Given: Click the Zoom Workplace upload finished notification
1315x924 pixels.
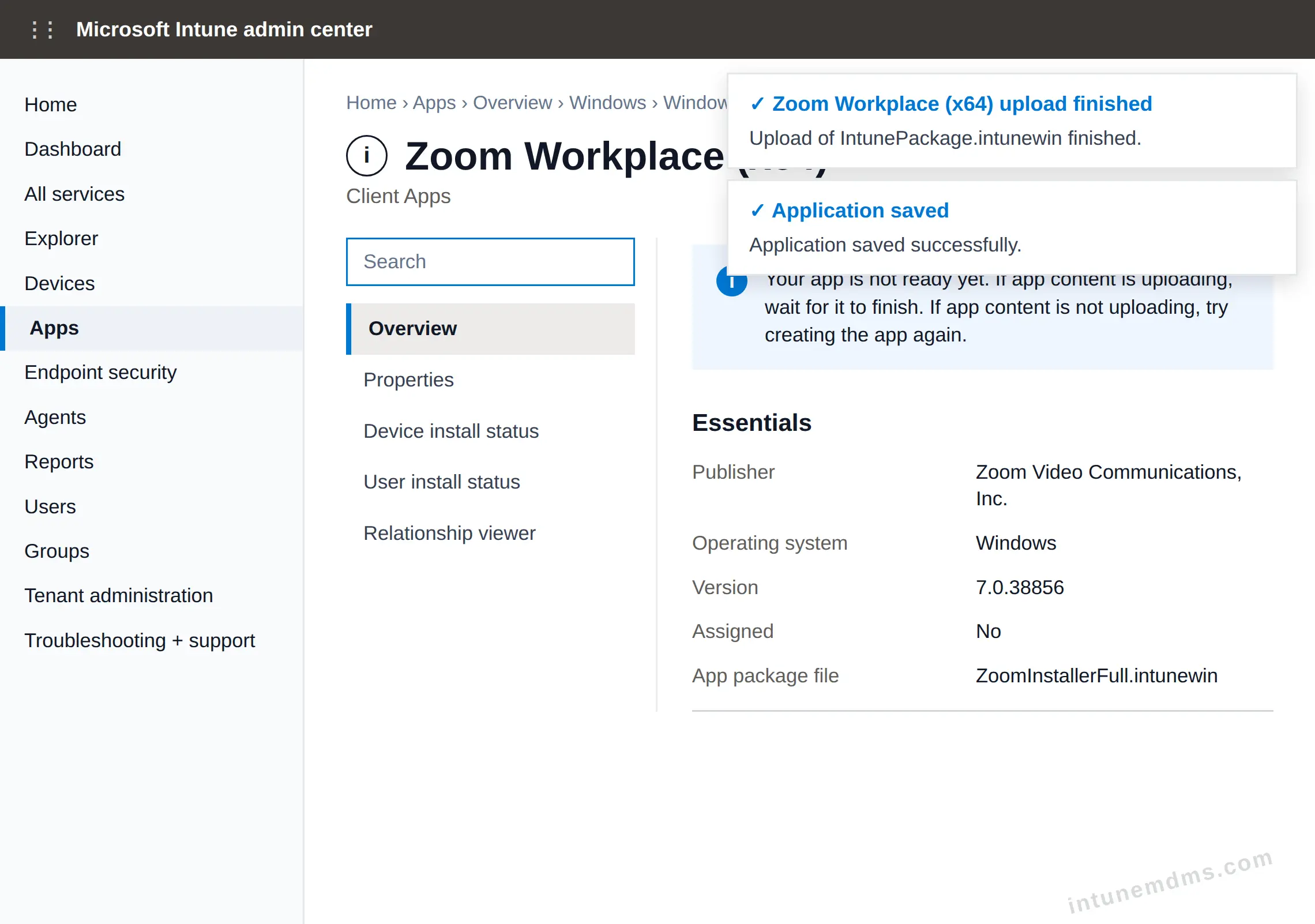Looking at the screenshot, I should coord(1012,121).
